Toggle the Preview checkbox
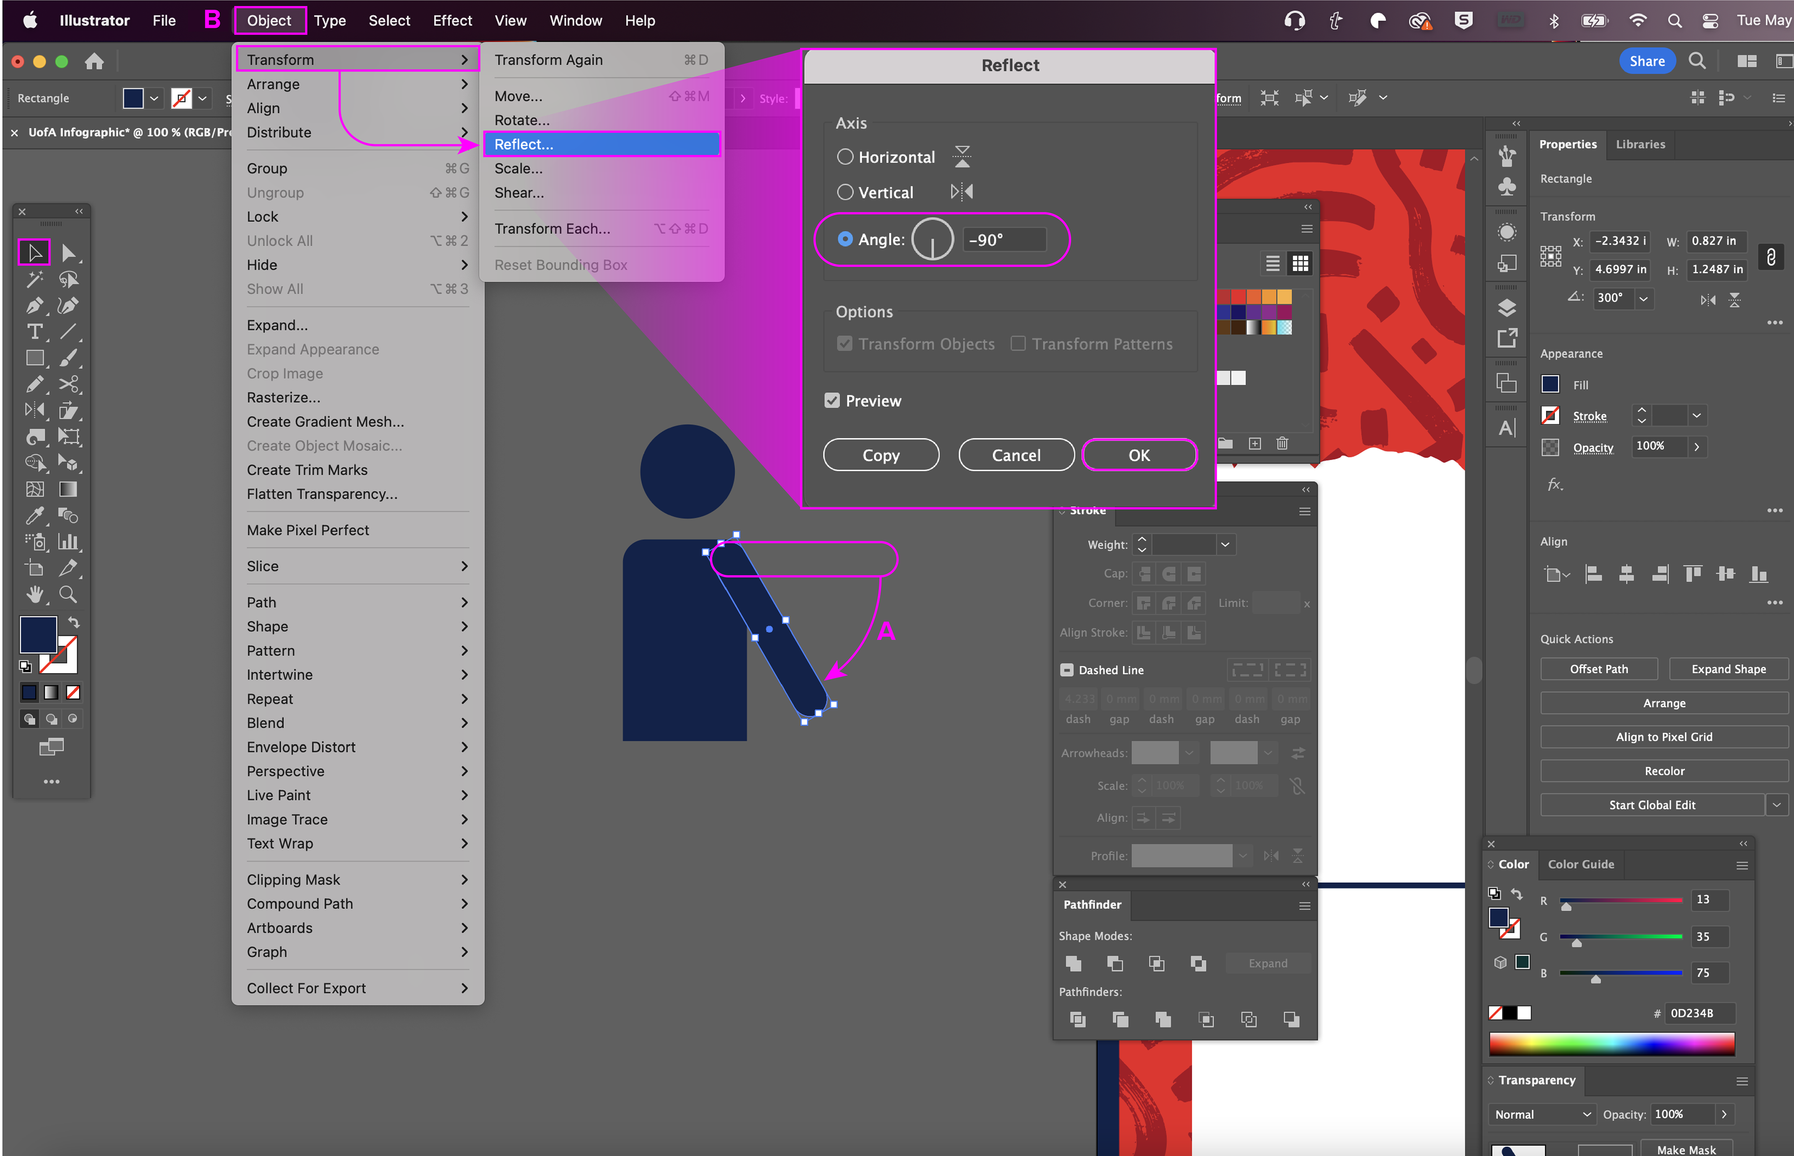Screen dimensions: 1794x1156 pos(832,401)
